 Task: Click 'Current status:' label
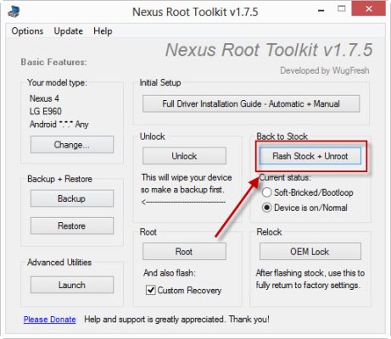point(285,177)
